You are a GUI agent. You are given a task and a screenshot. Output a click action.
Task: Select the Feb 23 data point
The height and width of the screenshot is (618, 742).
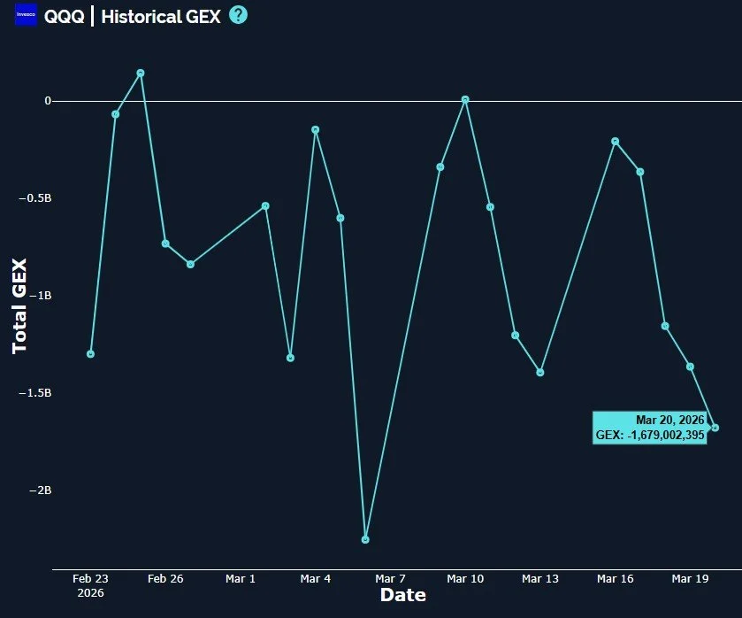click(x=91, y=354)
